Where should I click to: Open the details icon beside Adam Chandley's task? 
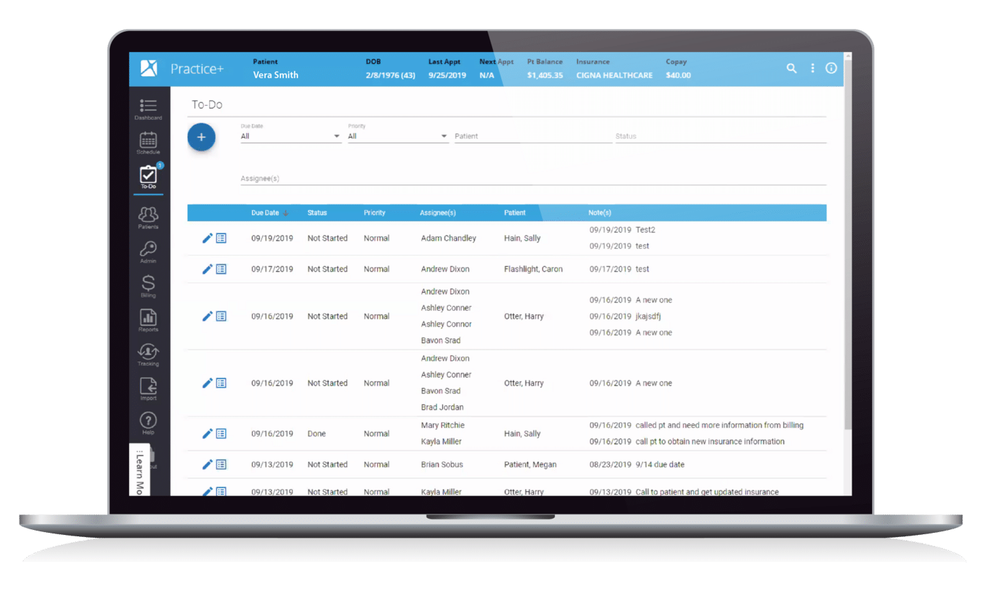click(221, 238)
